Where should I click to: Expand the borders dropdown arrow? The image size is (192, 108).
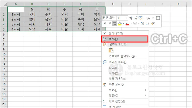pos(139,23)
